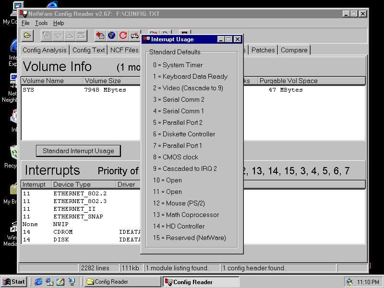Click the '8 = CMOS clock' entry
This screenshot has width=384, height=288.
(x=176, y=157)
